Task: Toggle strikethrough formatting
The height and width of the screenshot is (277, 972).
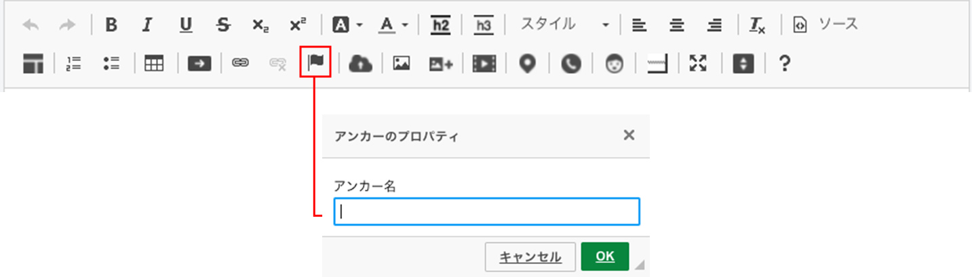Action: [222, 25]
